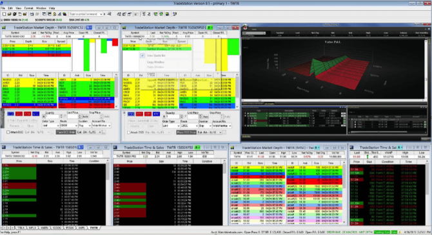Switch to the NFLX workspace tab
This screenshot has width=432, height=235.
[32, 228]
